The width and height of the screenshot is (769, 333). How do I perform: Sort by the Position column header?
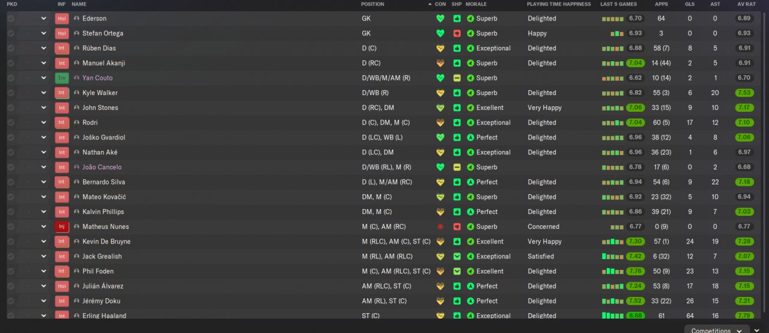pyautogui.click(x=372, y=4)
